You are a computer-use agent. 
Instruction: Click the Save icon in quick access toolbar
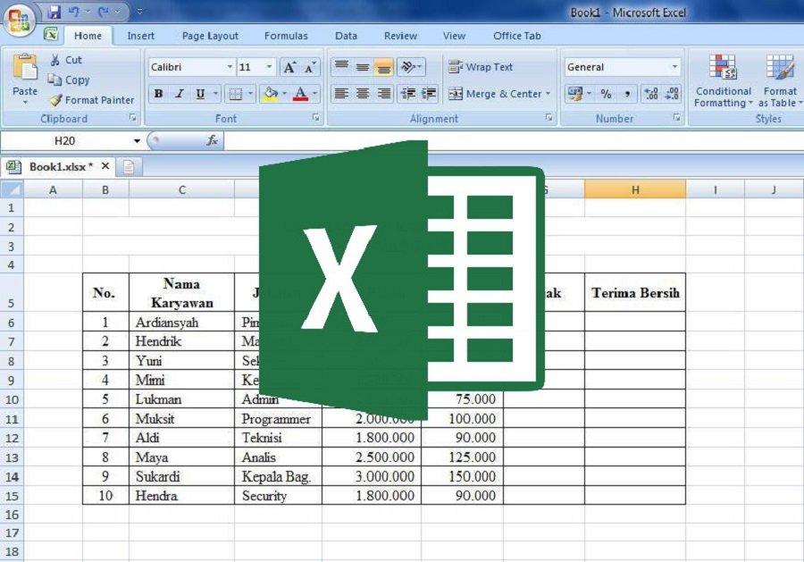click(54, 12)
